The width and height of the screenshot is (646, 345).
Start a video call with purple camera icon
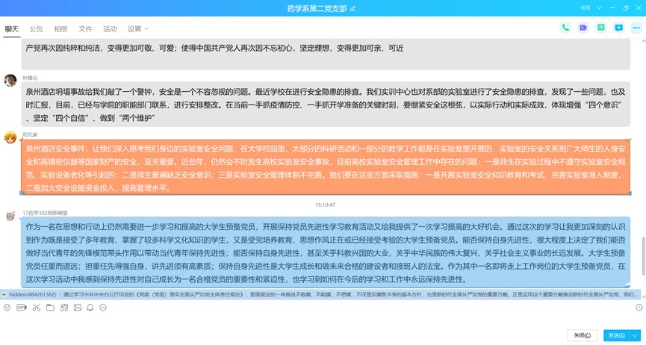[583, 28]
